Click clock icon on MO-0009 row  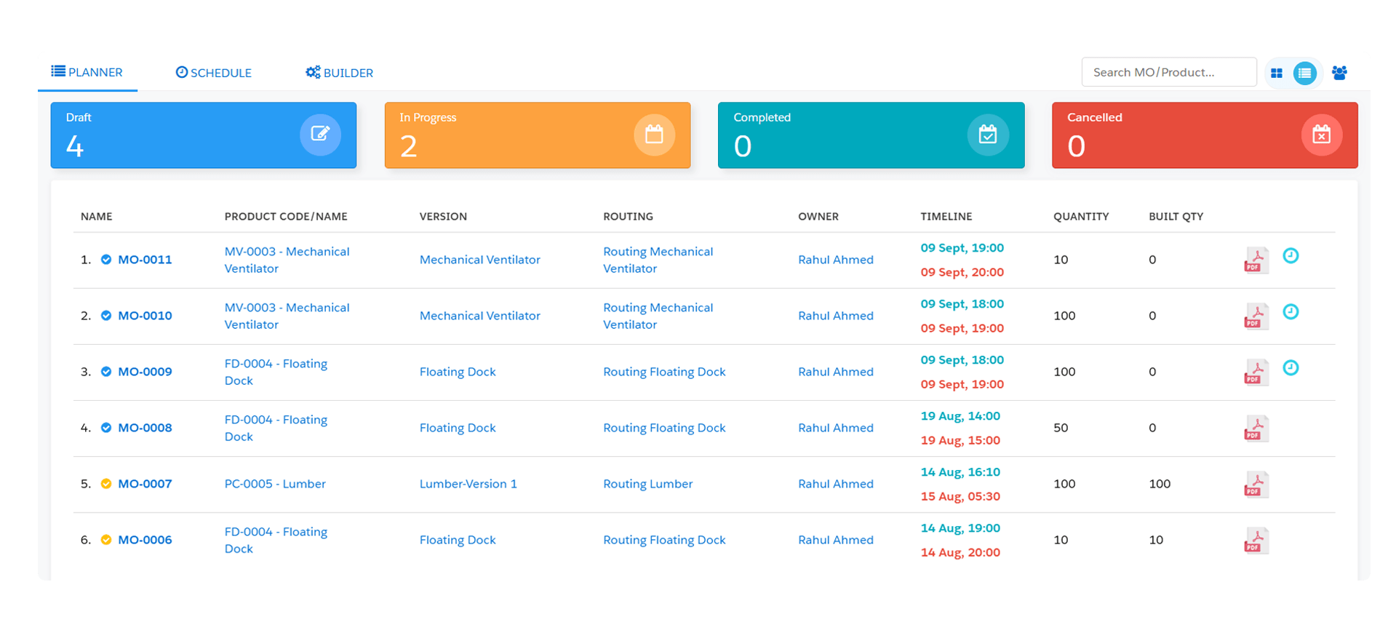pos(1290,368)
